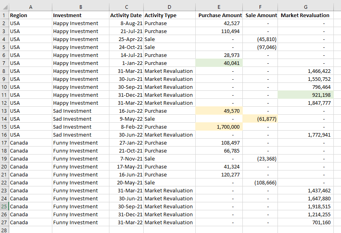Select the 701,160 revaluation cell
The width and height of the screenshot is (341, 233).
click(x=305, y=222)
